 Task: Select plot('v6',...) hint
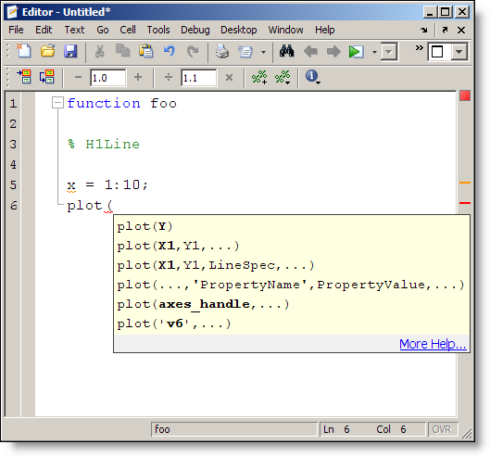point(174,324)
